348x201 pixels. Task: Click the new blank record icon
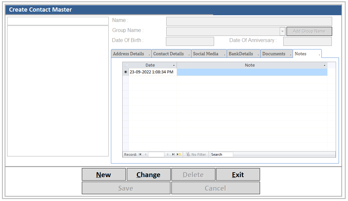[x=179, y=154]
